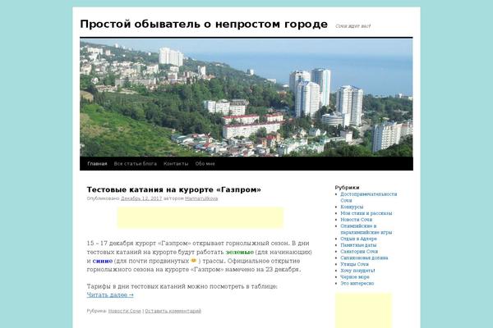Screen dimensions: 493x328
Task: Open the 'Конкурсы' category
Action: tap(352, 207)
